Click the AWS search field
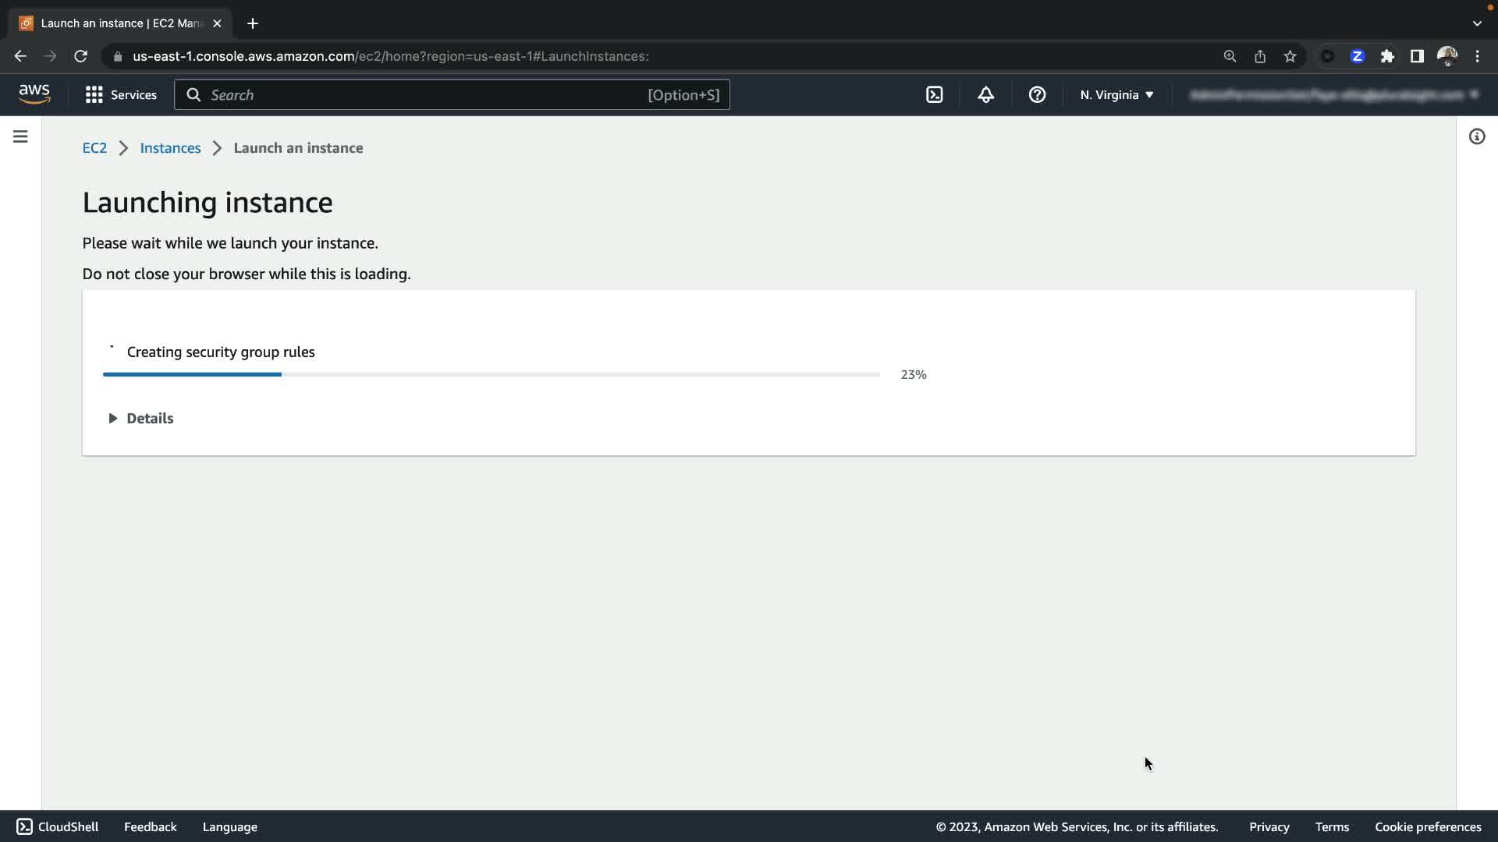 point(452,95)
